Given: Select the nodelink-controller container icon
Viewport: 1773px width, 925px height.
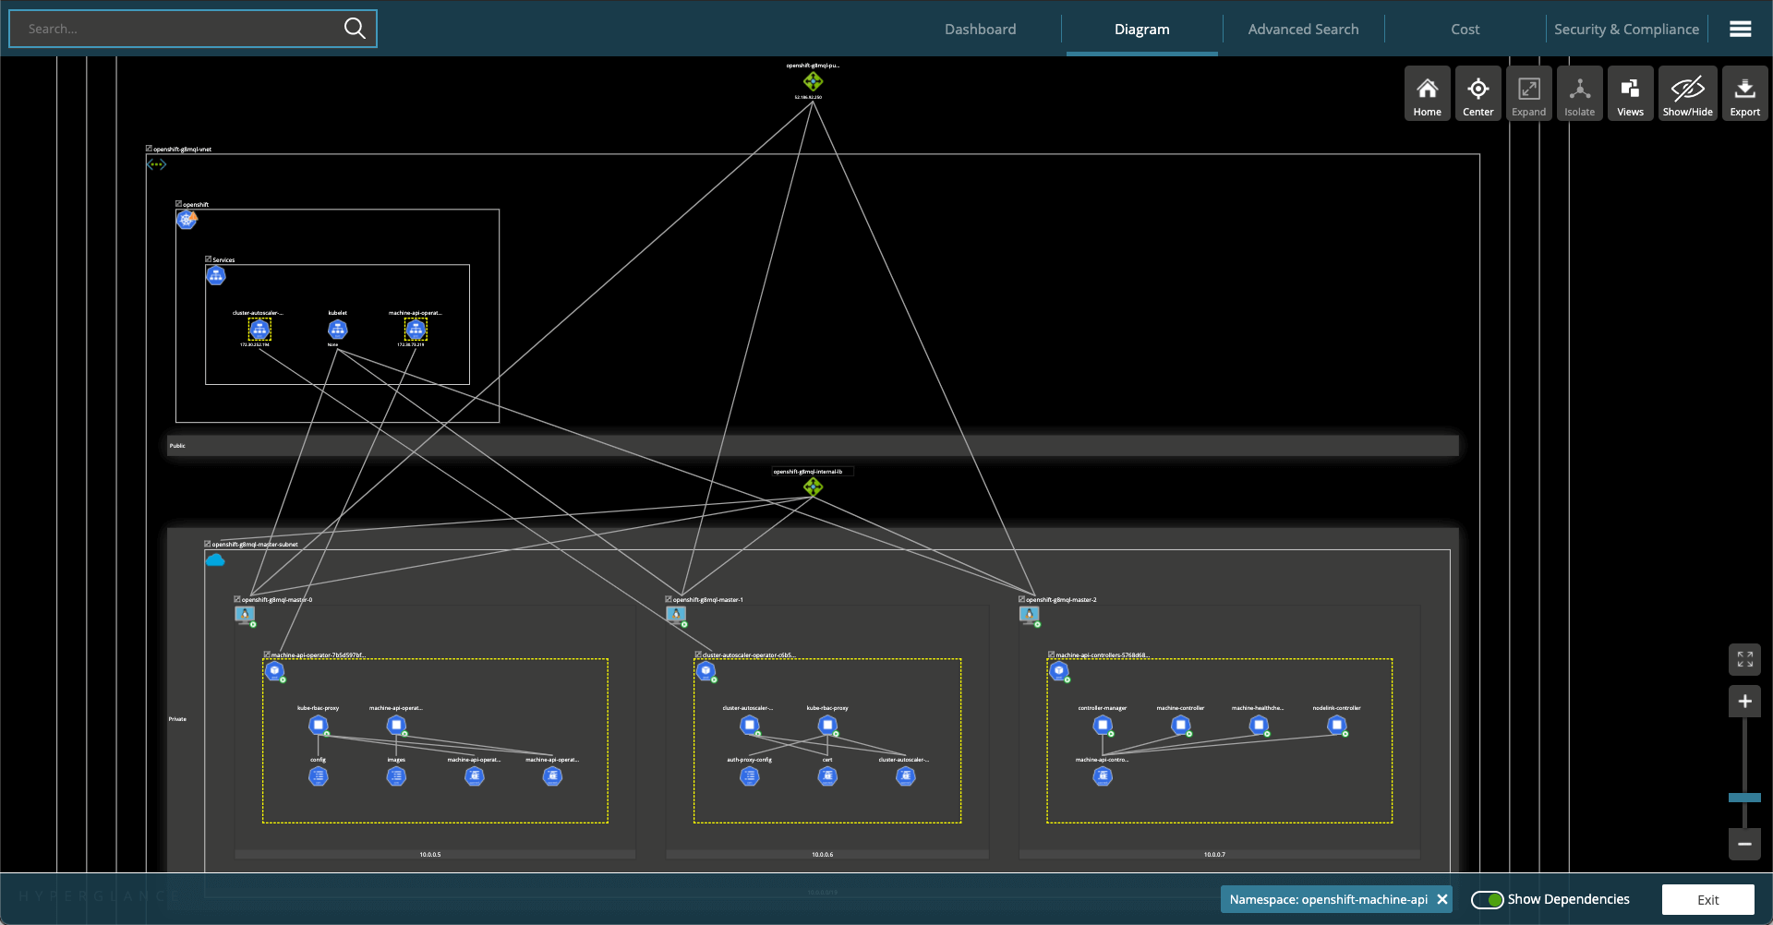Looking at the screenshot, I should pos(1337,726).
